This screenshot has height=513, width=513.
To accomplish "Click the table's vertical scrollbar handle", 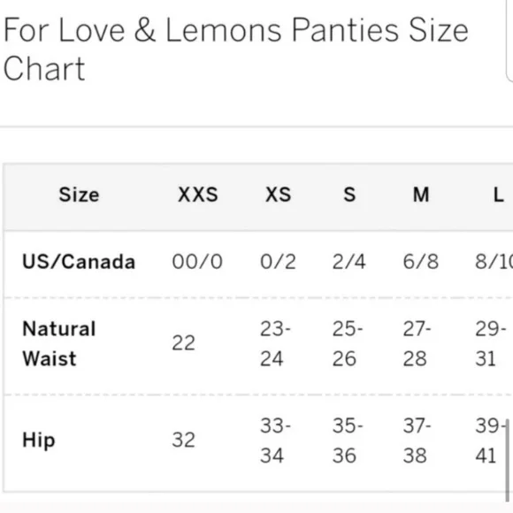I will (508, 460).
